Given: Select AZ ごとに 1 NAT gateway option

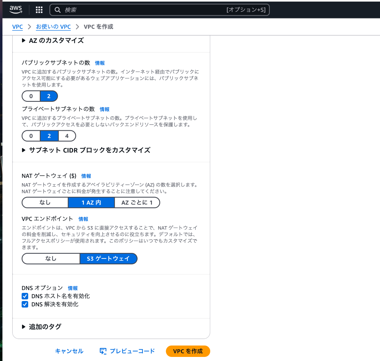Looking at the screenshot, I should [137, 202].
